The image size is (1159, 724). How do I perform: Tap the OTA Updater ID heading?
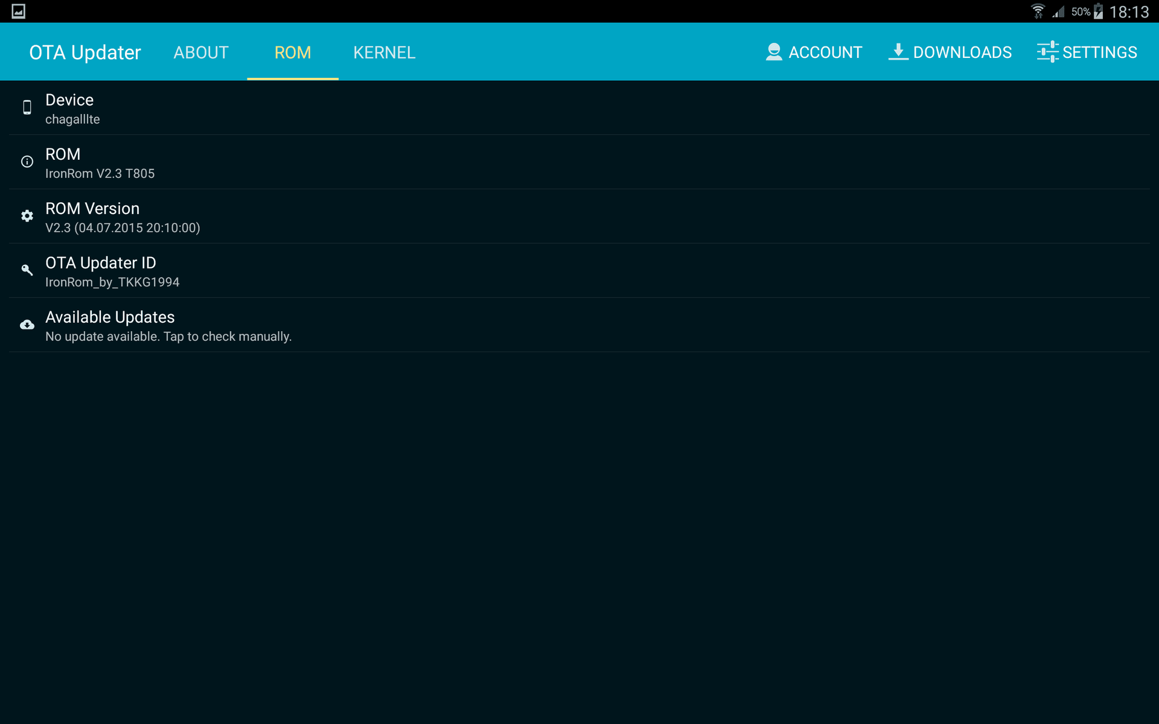(x=101, y=263)
